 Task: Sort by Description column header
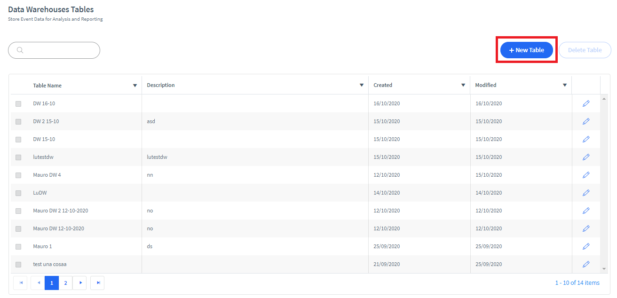(161, 85)
